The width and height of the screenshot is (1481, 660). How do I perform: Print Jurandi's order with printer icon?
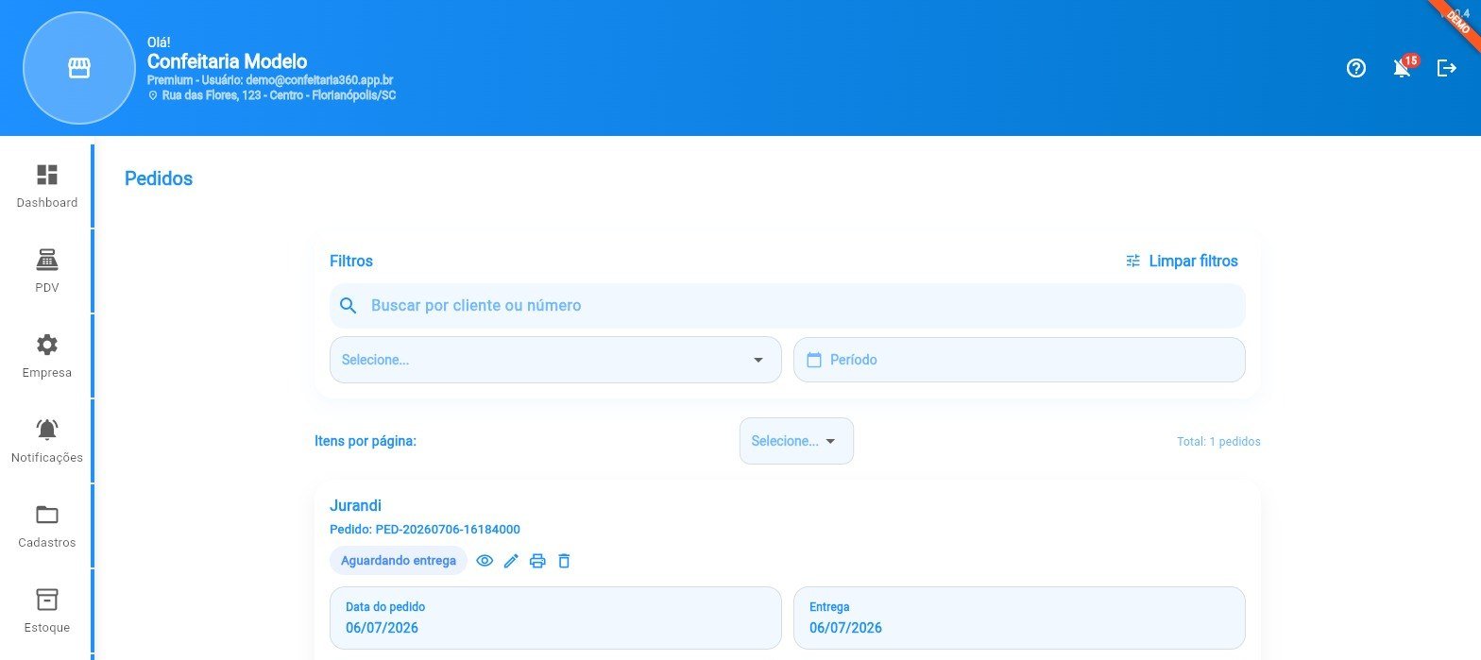(x=537, y=561)
